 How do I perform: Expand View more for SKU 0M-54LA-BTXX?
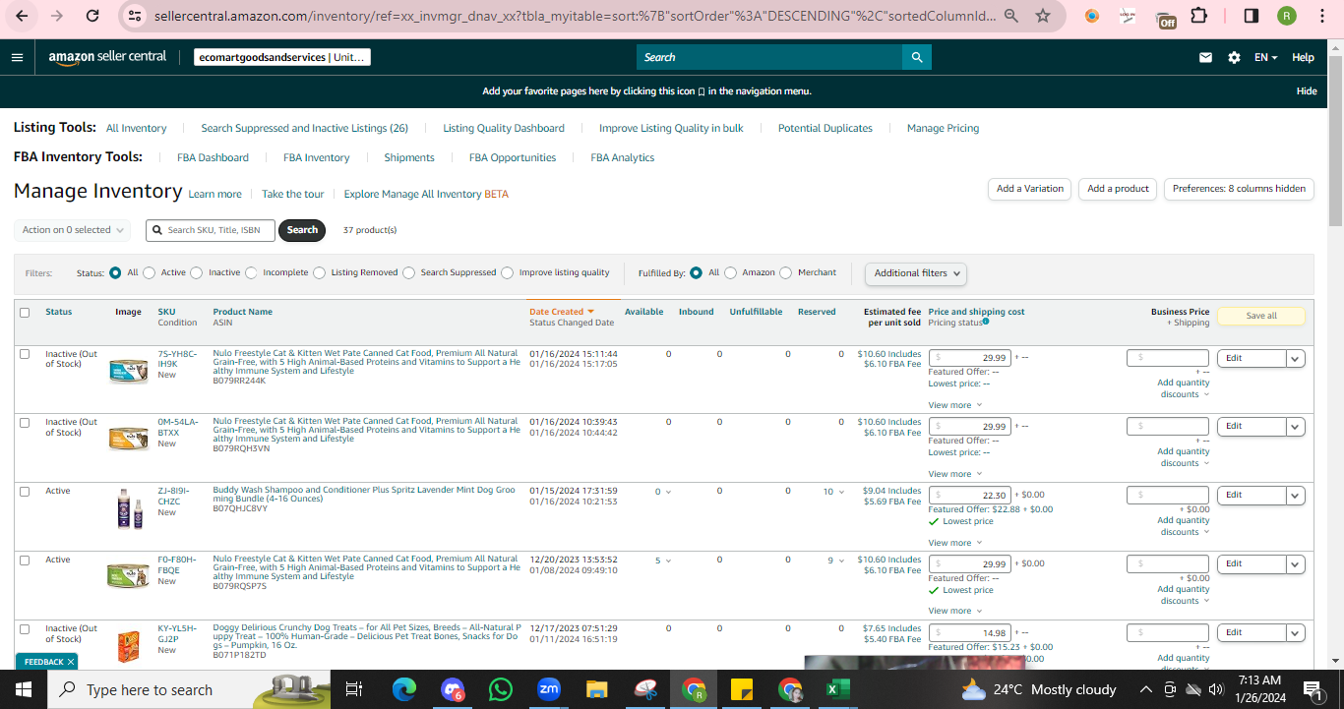pos(954,474)
